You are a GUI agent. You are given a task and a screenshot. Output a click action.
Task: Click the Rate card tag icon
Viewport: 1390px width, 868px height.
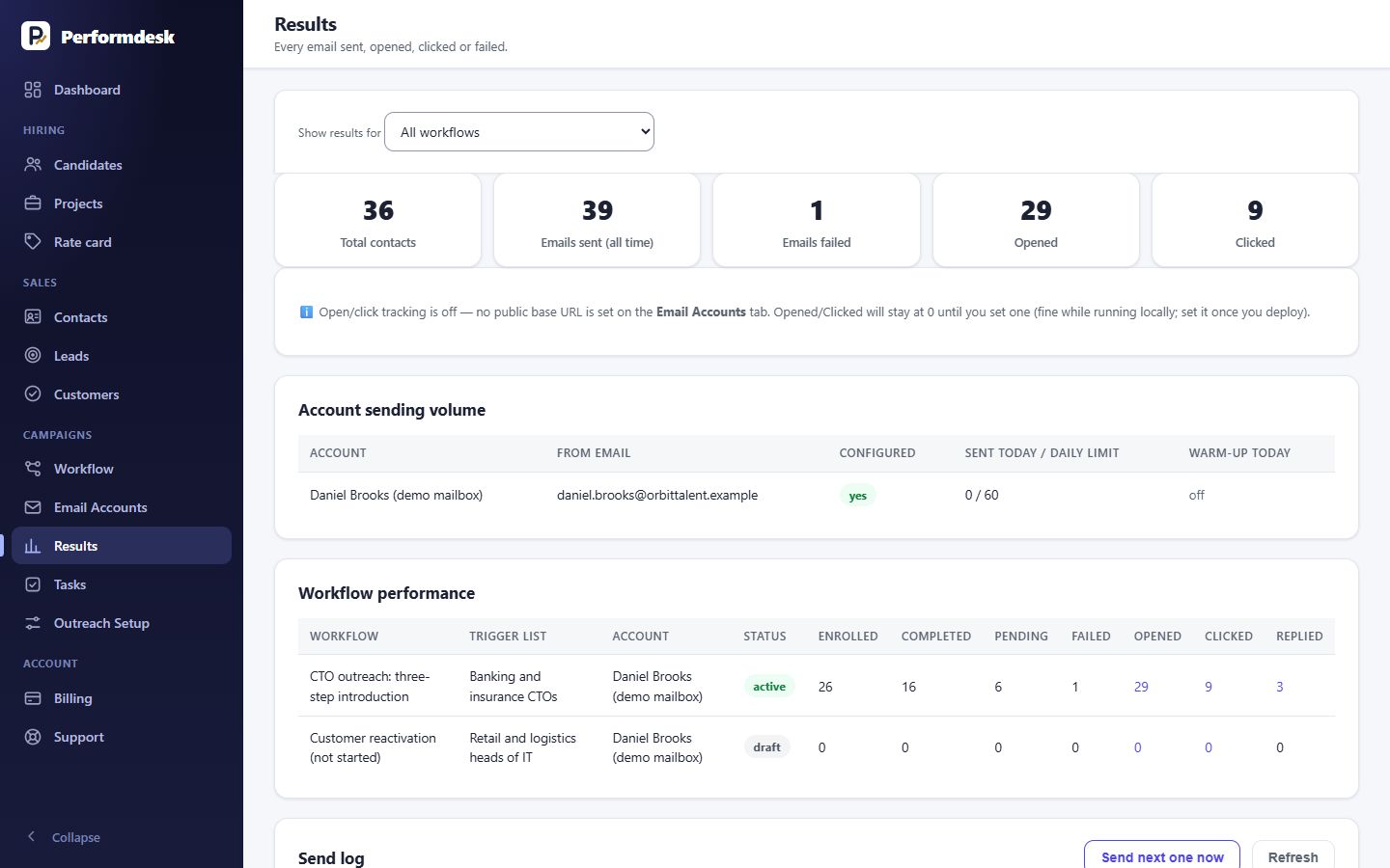coord(33,242)
